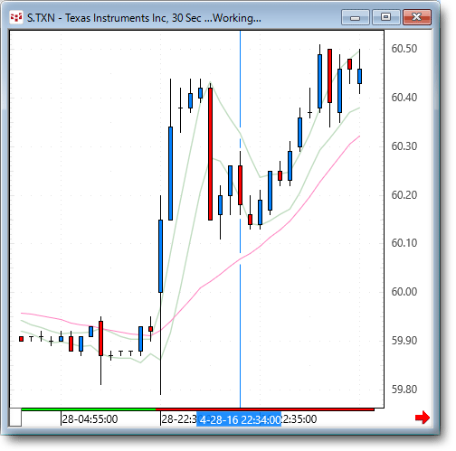Click the 60.20 price scale label
Viewport: 456px width, 451px height.
coord(404,195)
